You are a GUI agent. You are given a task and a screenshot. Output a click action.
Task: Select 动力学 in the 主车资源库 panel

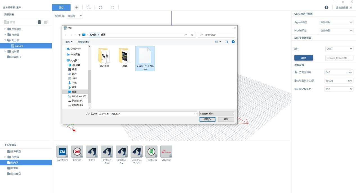pos(15,163)
